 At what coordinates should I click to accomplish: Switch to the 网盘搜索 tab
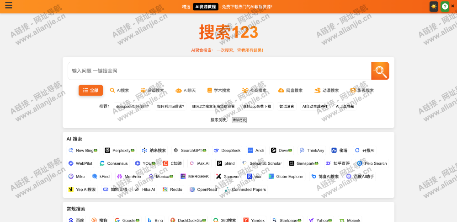coord(291,90)
